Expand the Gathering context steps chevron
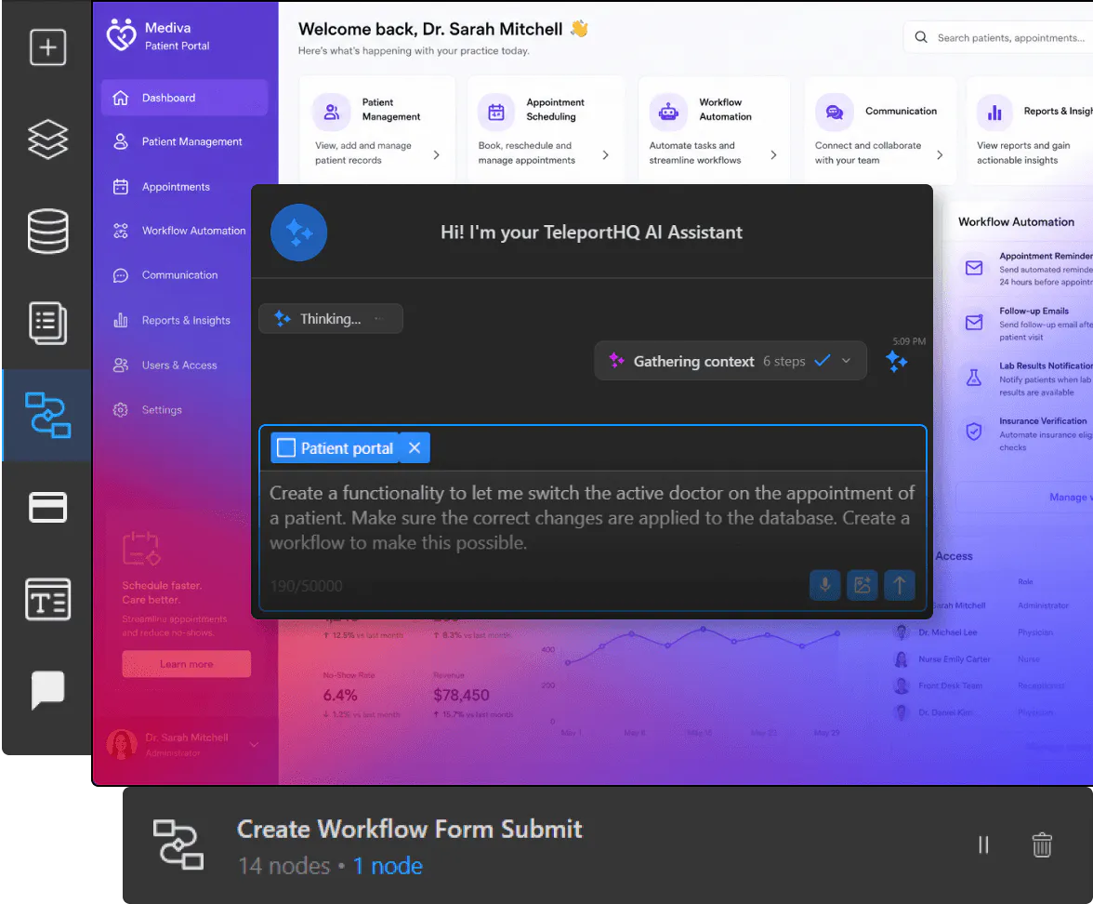 [x=846, y=361]
